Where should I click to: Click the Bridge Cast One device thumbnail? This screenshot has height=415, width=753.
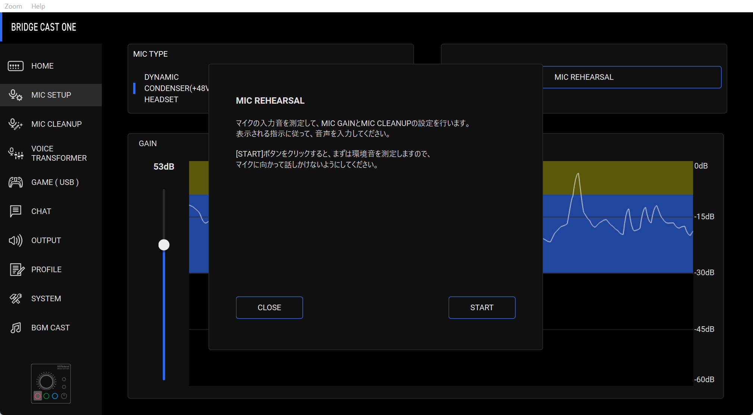(x=51, y=384)
